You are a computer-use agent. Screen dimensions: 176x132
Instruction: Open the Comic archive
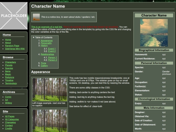tap(8, 97)
